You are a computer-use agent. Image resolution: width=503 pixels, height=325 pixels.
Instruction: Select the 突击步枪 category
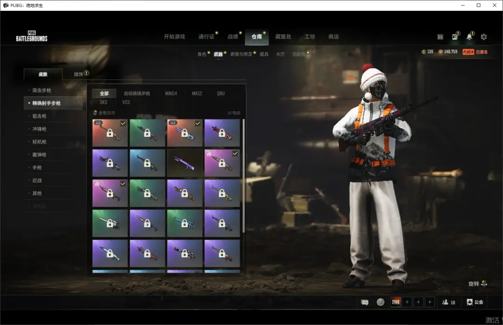point(42,90)
